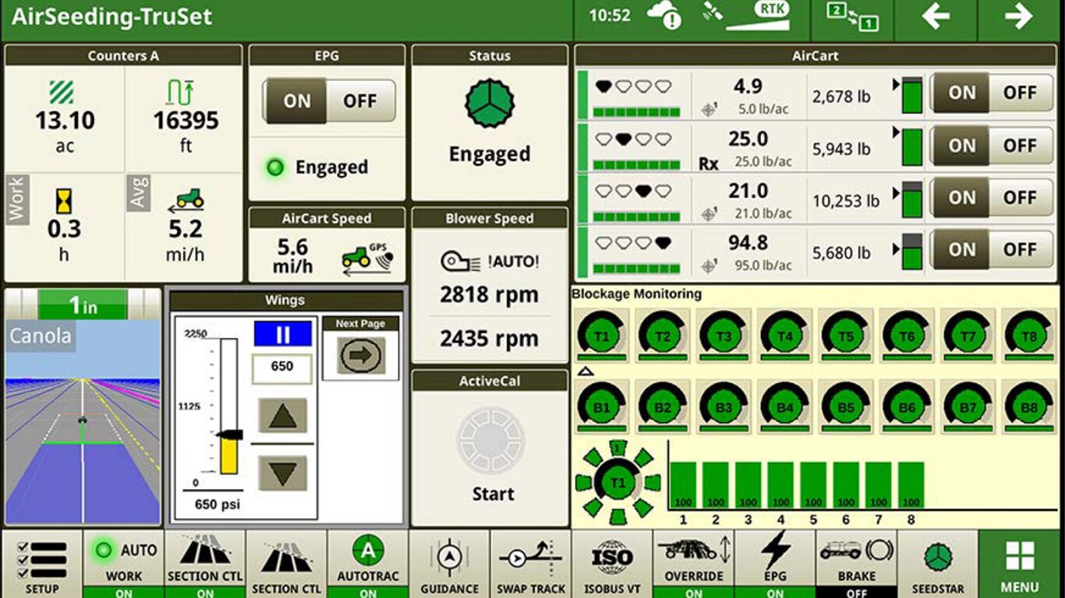Select blockage tower T1

point(602,336)
